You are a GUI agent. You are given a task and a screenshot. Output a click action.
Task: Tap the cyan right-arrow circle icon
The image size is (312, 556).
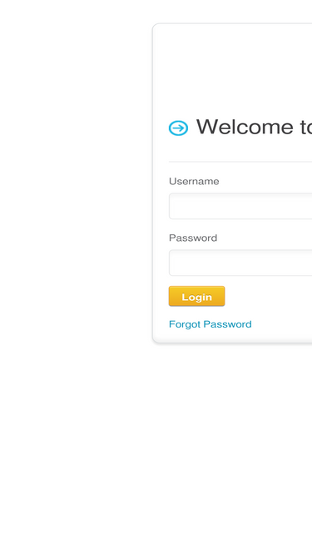pyautogui.click(x=178, y=128)
